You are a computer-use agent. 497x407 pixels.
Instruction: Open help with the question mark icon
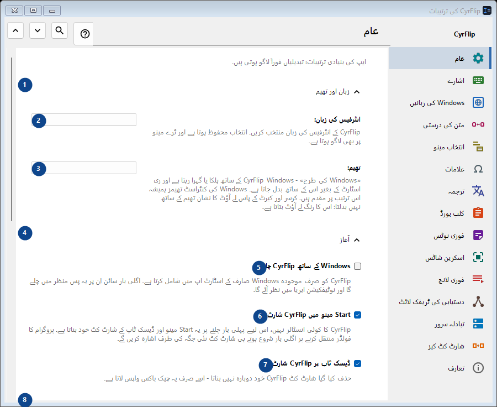84,34
